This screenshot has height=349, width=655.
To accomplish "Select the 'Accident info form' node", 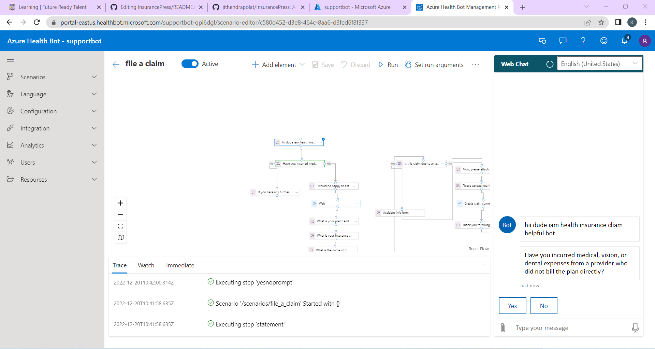I will (400, 213).
